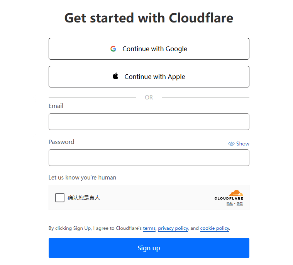
Task: Open the privacy policy link
Action: 173,228
